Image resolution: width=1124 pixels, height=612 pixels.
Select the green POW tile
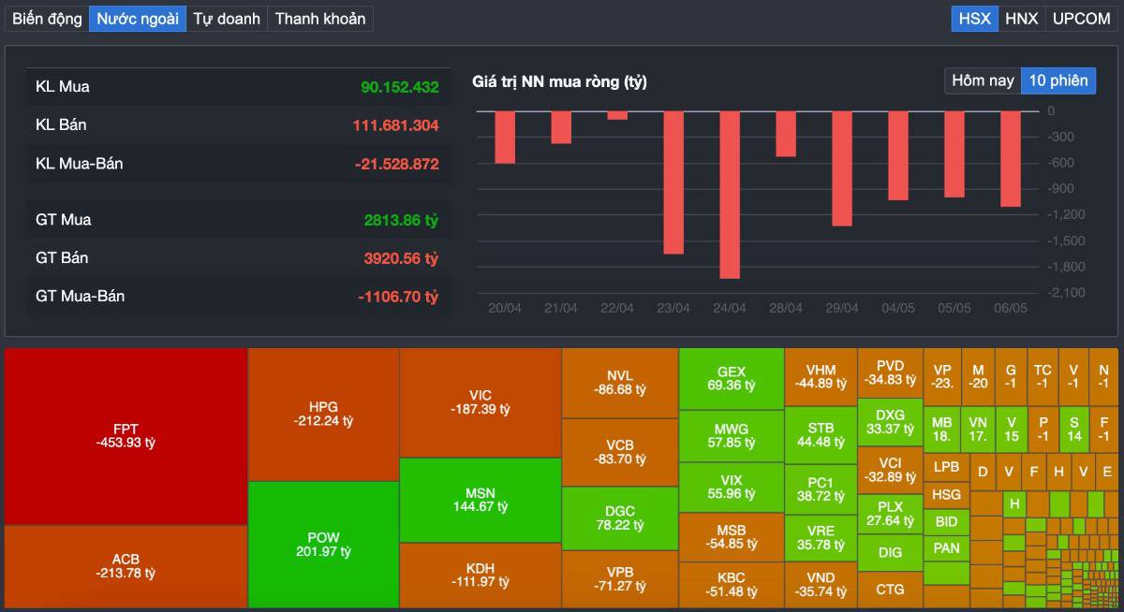click(323, 545)
